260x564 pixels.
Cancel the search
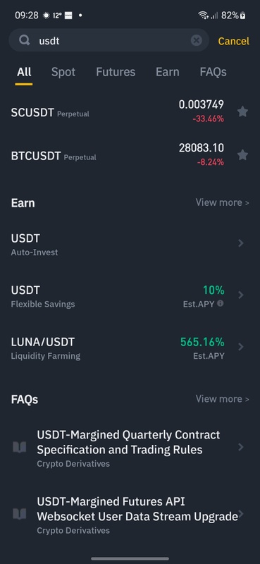233,41
